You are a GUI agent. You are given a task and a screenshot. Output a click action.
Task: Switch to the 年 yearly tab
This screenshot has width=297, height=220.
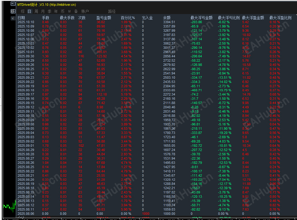coord(56,11)
